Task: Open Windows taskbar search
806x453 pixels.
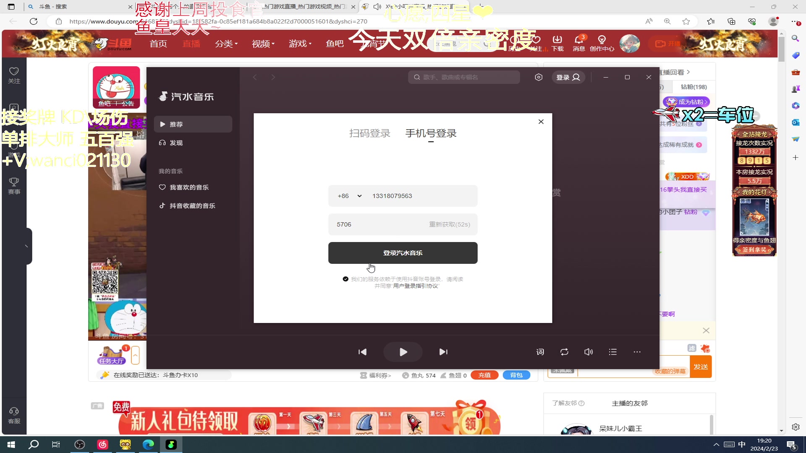Action: [34, 445]
